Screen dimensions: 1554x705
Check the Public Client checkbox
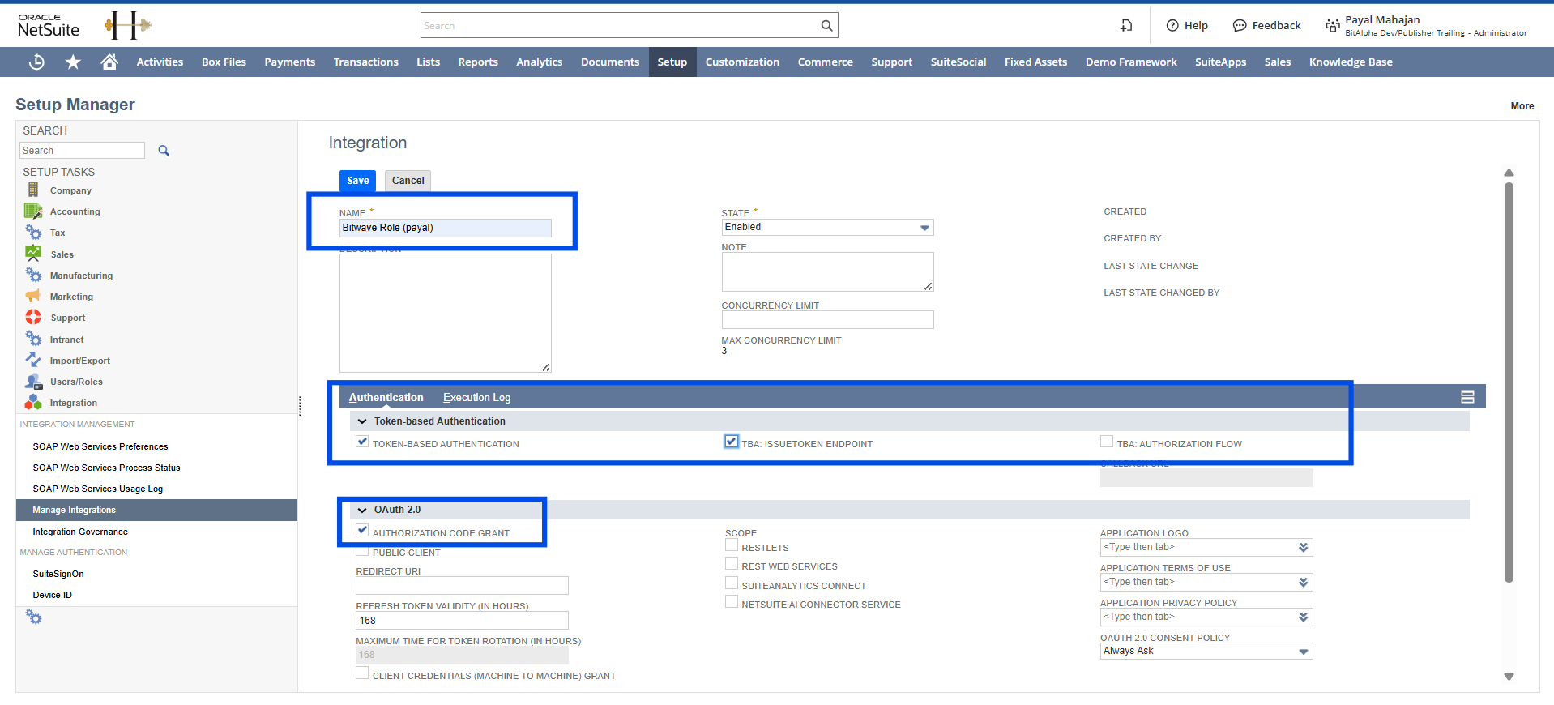pyautogui.click(x=362, y=551)
